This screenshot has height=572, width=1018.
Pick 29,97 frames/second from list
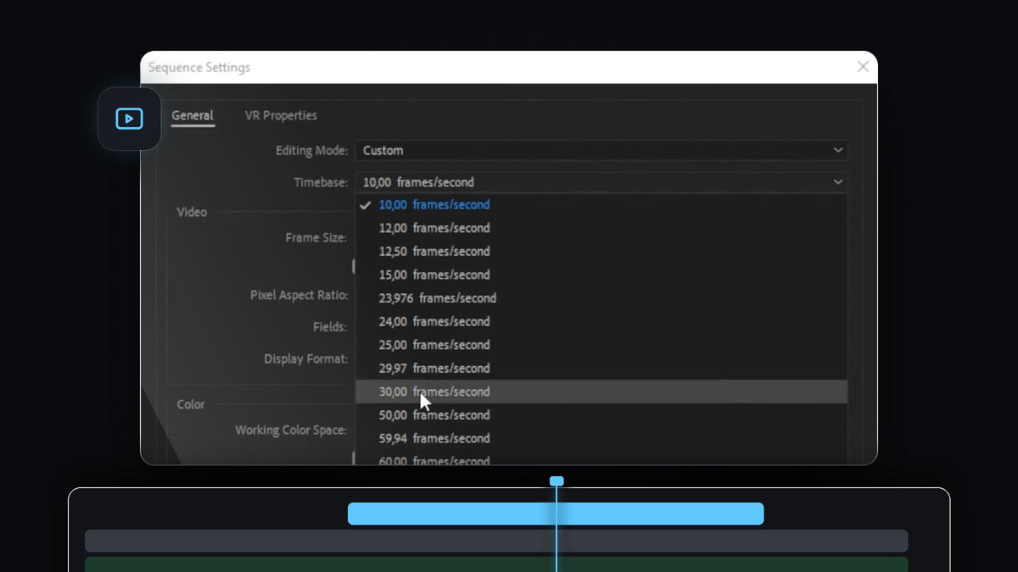tap(601, 368)
